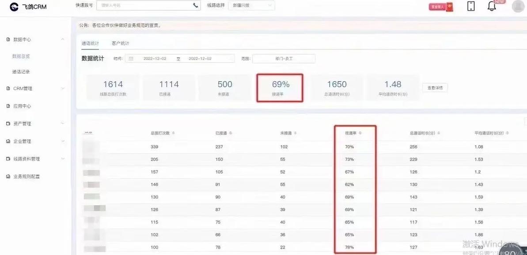Open the 线路选择 dropdown showing 新疆回拨
Image resolution: width=527 pixels, height=255 pixels.
[x=252, y=5]
